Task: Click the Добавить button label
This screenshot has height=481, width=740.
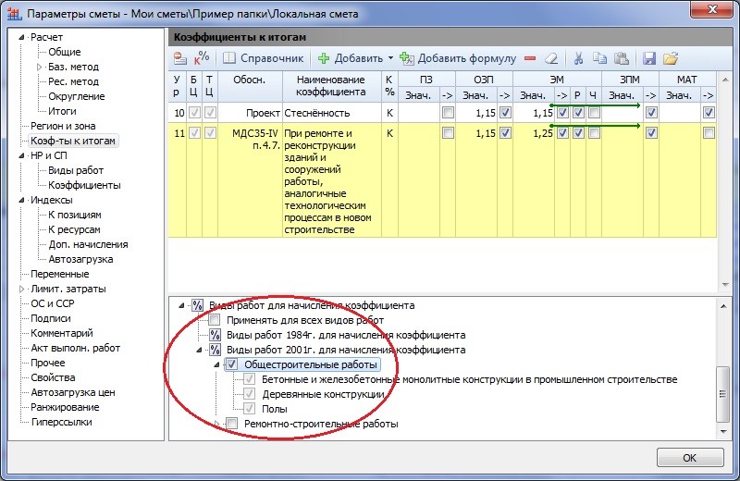Action: pos(359,58)
